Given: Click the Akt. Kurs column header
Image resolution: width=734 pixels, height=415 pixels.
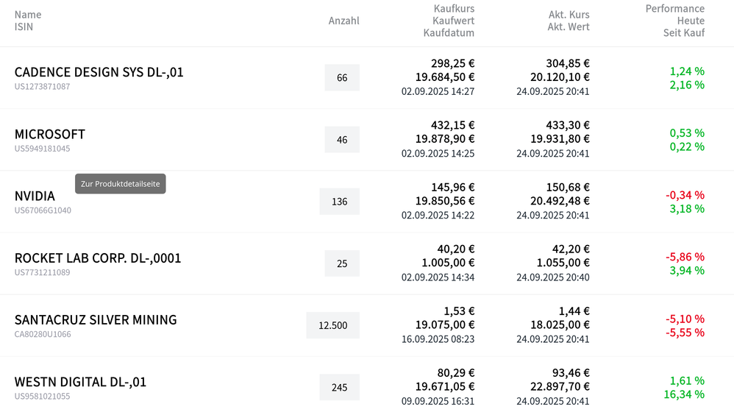Looking at the screenshot, I should click(569, 15).
